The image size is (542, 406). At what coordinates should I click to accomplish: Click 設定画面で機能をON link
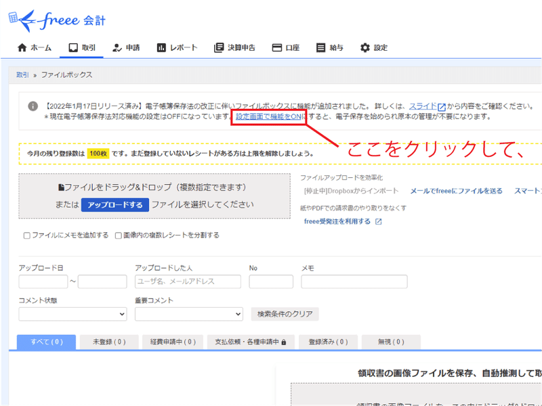pyautogui.click(x=268, y=116)
